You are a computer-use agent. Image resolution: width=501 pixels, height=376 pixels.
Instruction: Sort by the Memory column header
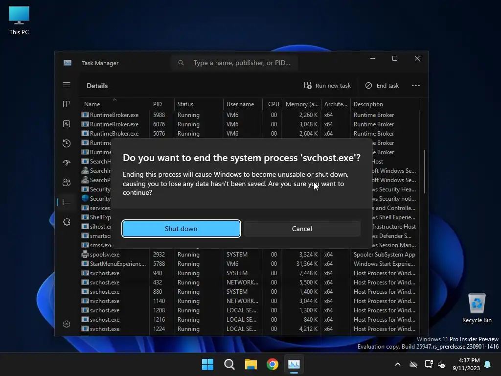pyautogui.click(x=301, y=104)
